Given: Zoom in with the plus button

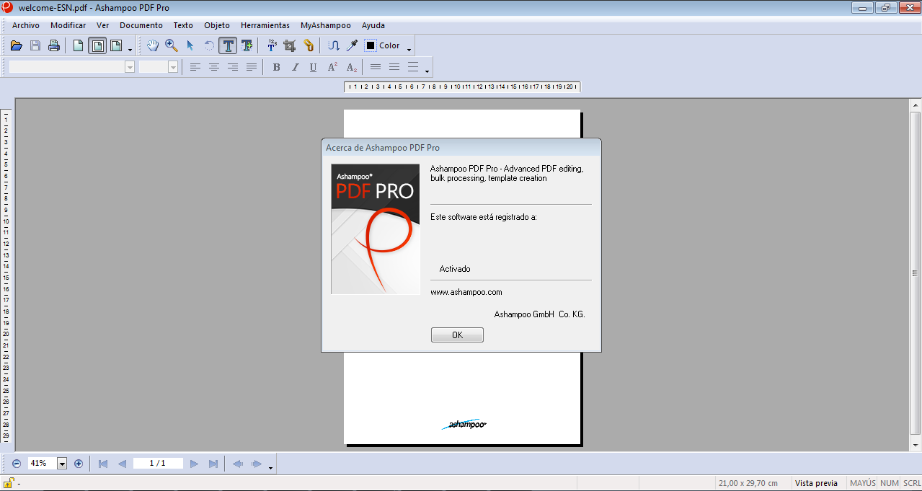Looking at the screenshot, I should pos(79,464).
